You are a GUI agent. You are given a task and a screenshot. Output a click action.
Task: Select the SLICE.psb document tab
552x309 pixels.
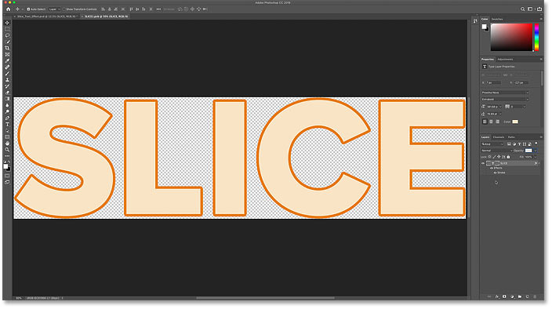104,16
